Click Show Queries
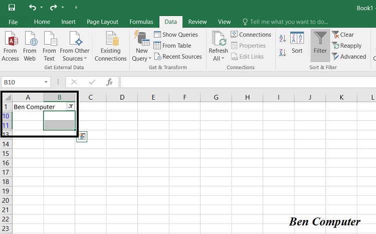Image resolution: width=376 pixels, height=234 pixels. click(176, 35)
